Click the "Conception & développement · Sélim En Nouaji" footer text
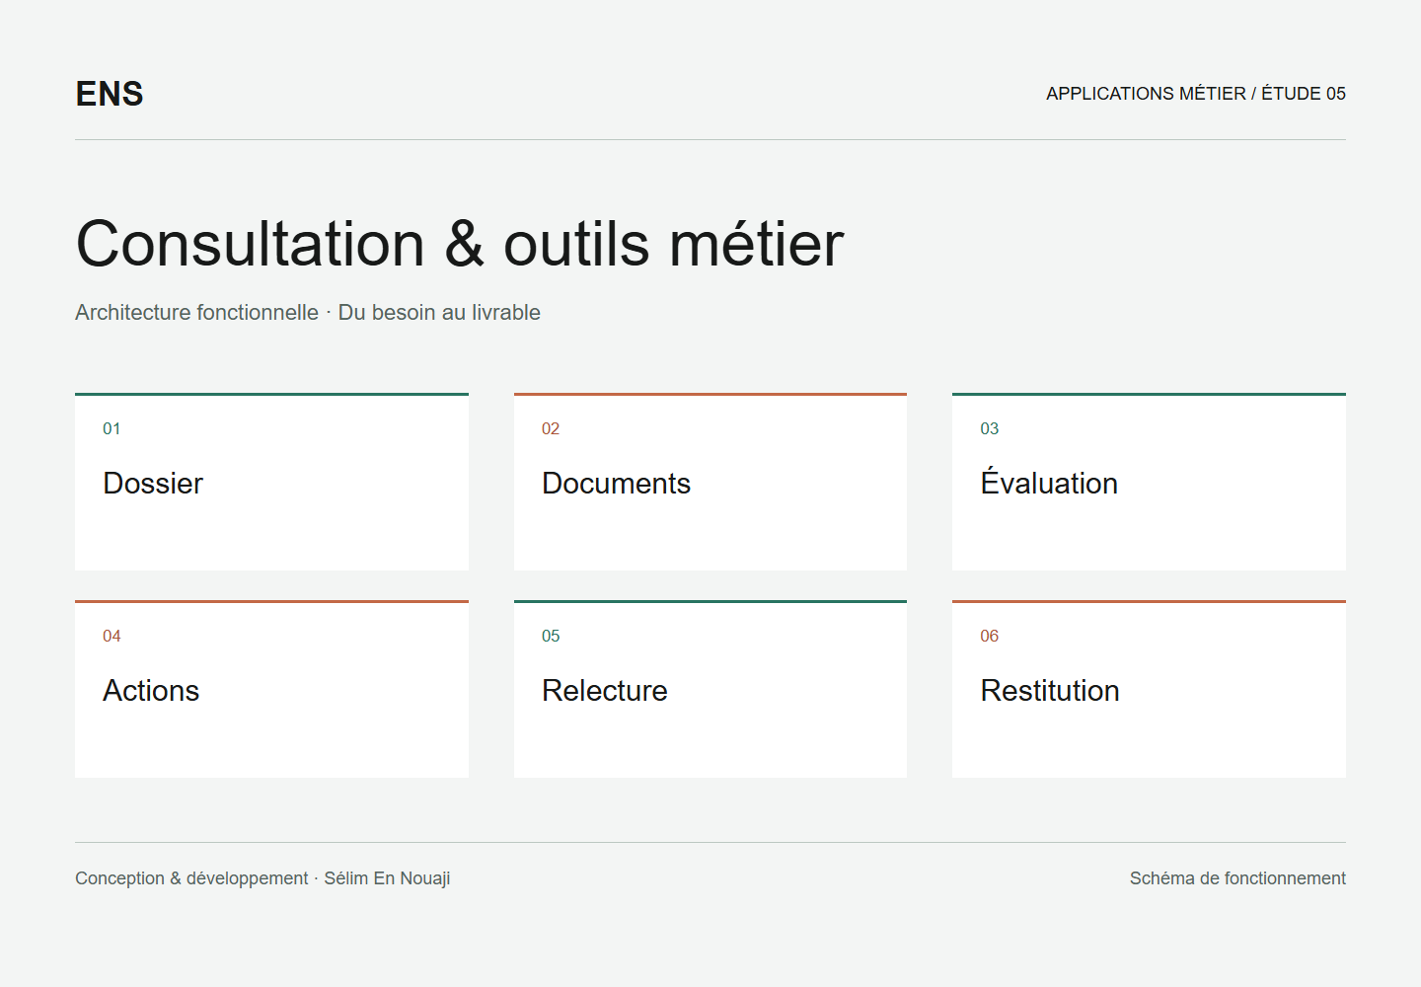 (262, 878)
